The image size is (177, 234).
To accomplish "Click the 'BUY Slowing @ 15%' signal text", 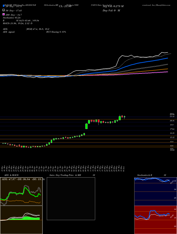I will [56, 32].
